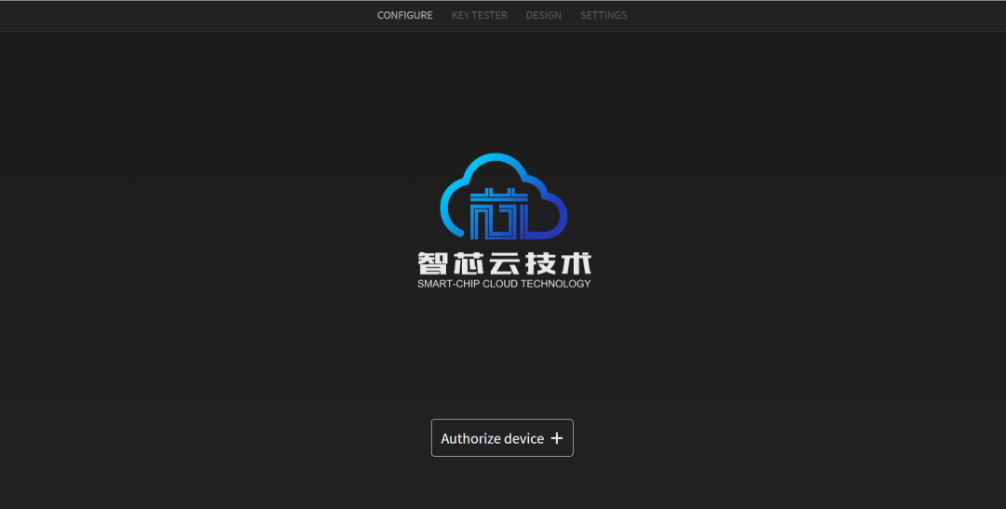Click the SMART-CHIP CLOUD TECHNOLOGY text
This screenshot has width=1006, height=509.
coord(504,284)
